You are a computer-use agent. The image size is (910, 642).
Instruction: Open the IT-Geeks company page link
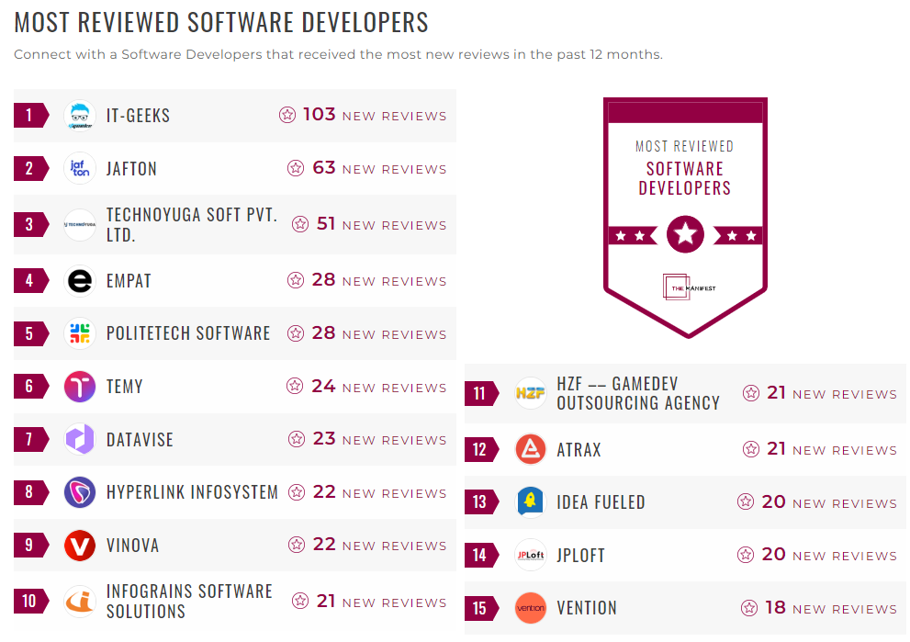(x=140, y=115)
